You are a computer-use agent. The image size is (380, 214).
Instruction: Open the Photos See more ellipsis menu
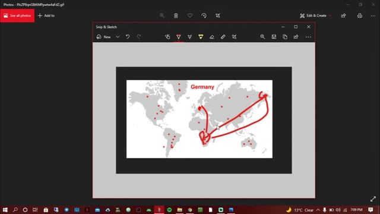coord(373,16)
